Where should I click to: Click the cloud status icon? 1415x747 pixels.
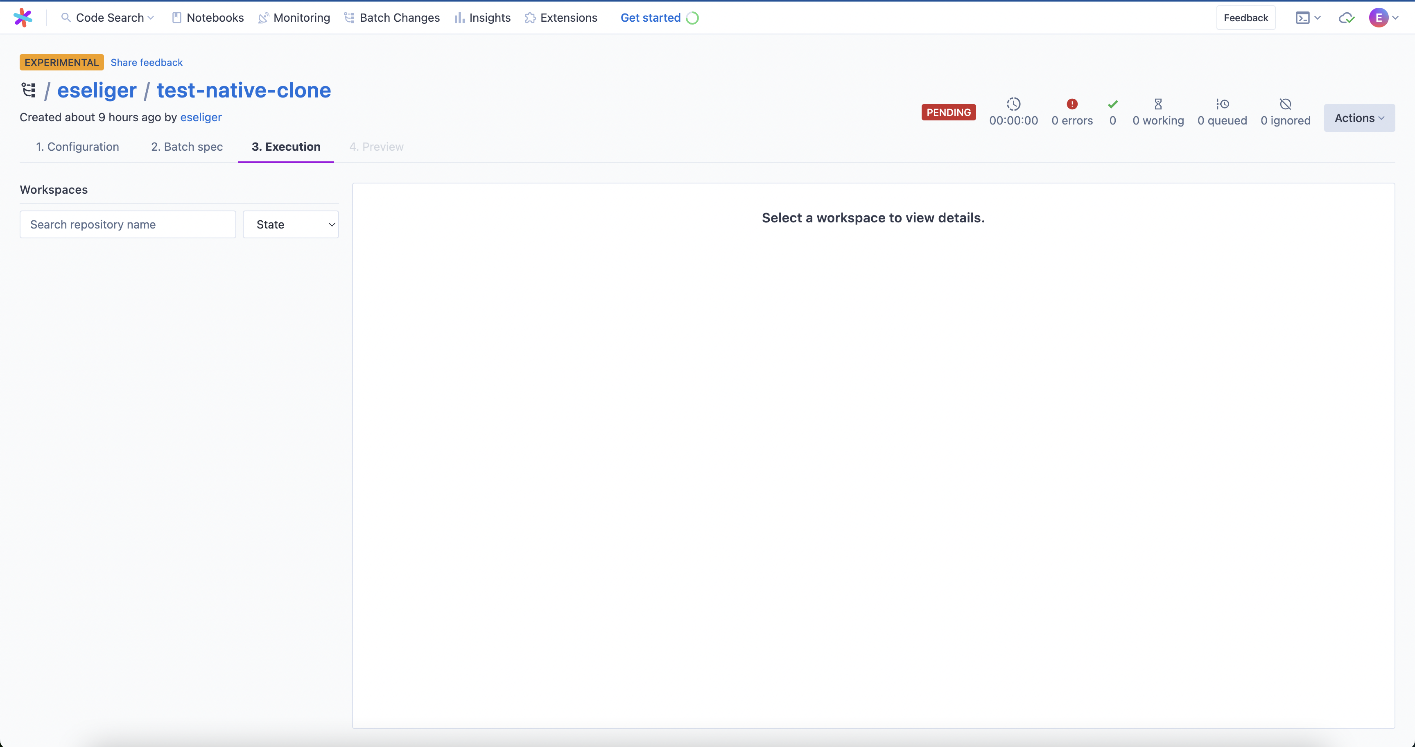[1346, 18]
